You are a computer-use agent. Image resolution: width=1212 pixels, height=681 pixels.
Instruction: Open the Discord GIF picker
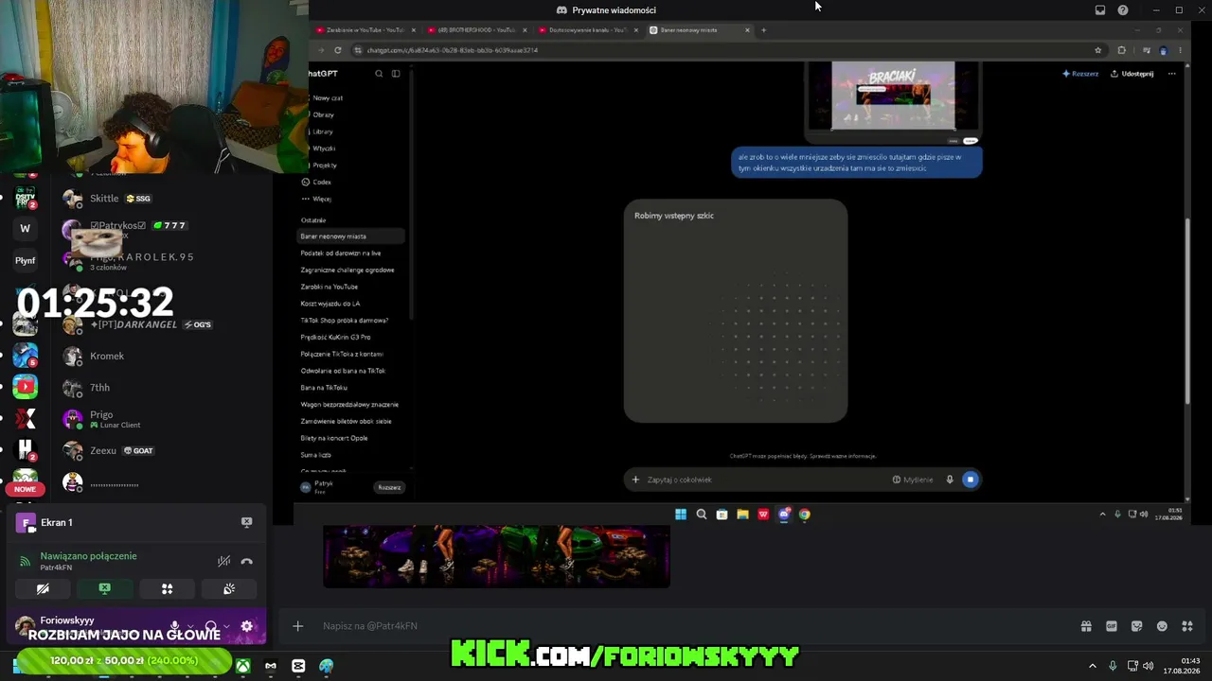[x=1112, y=626]
